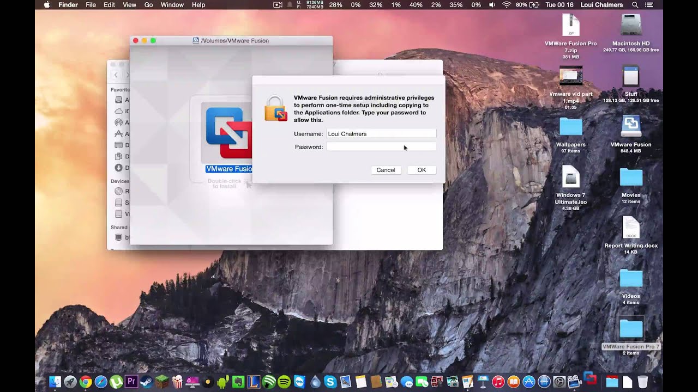This screenshot has height=392, width=698.
Task: Select Windows 7 Ultimate.iso on desktop
Action: (571, 187)
